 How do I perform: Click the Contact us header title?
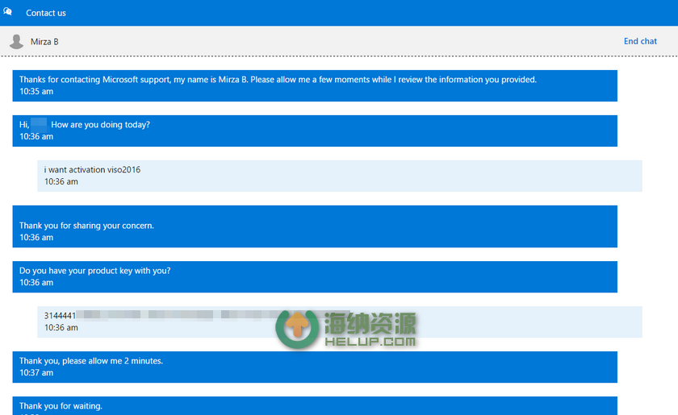(46, 13)
